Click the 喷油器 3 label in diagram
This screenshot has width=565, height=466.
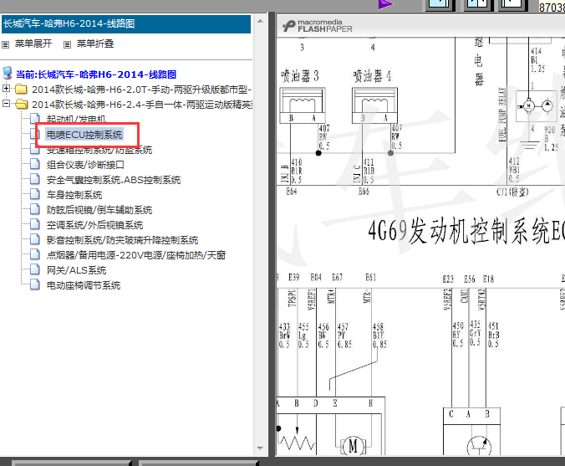300,76
